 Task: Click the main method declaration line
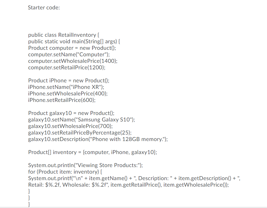(x=74, y=41)
